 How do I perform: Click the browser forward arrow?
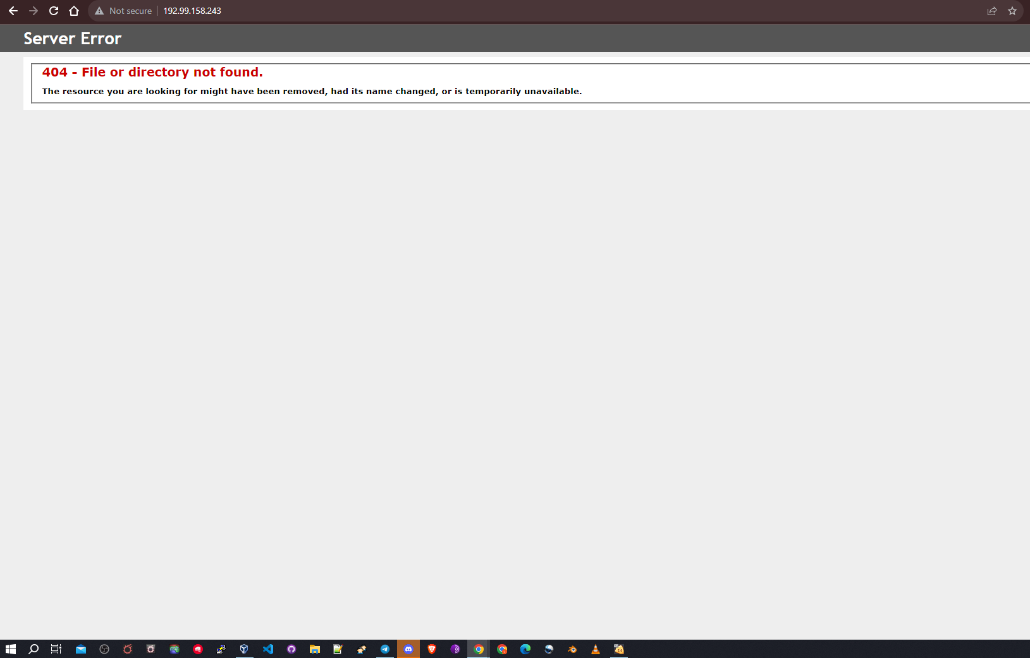(34, 11)
